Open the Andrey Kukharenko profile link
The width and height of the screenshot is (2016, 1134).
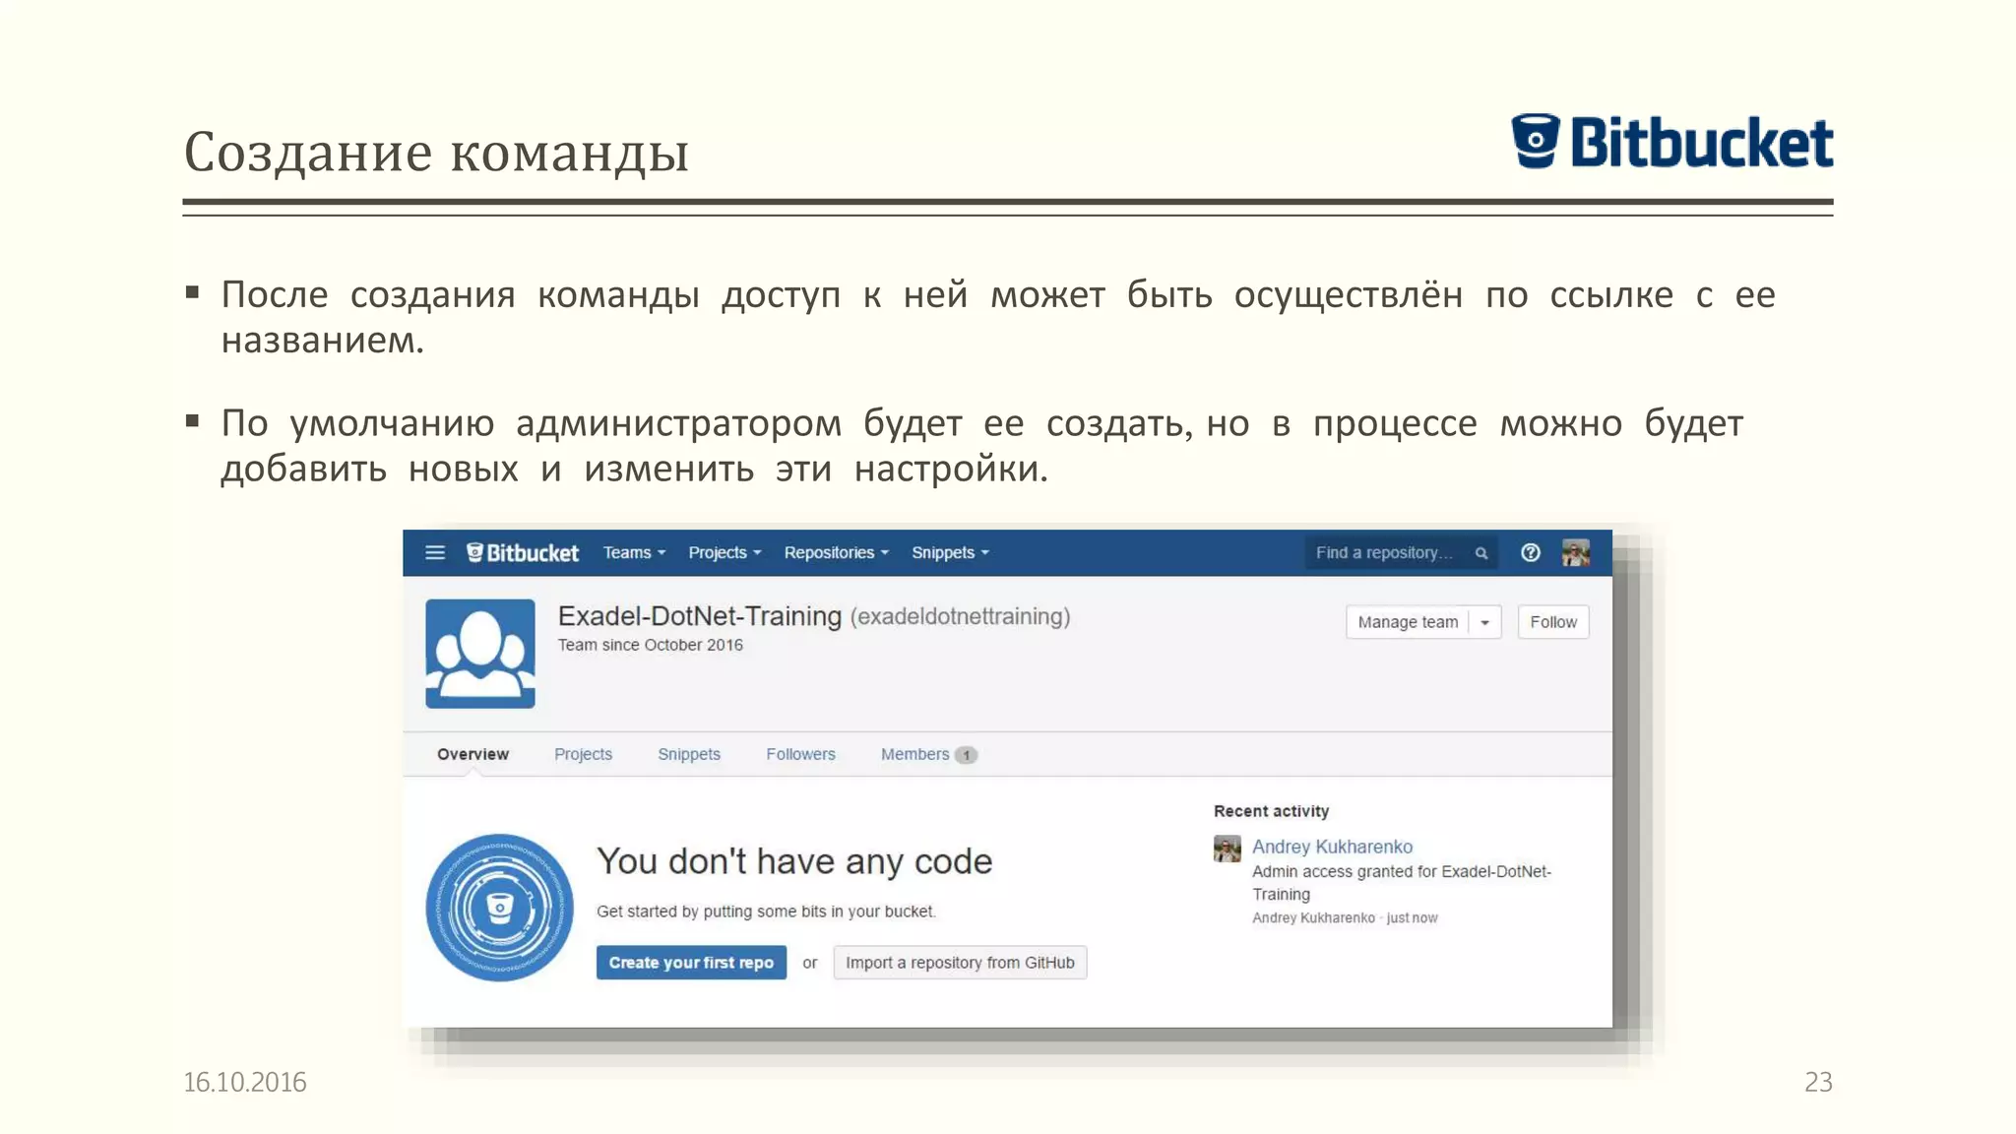coord(1332,847)
